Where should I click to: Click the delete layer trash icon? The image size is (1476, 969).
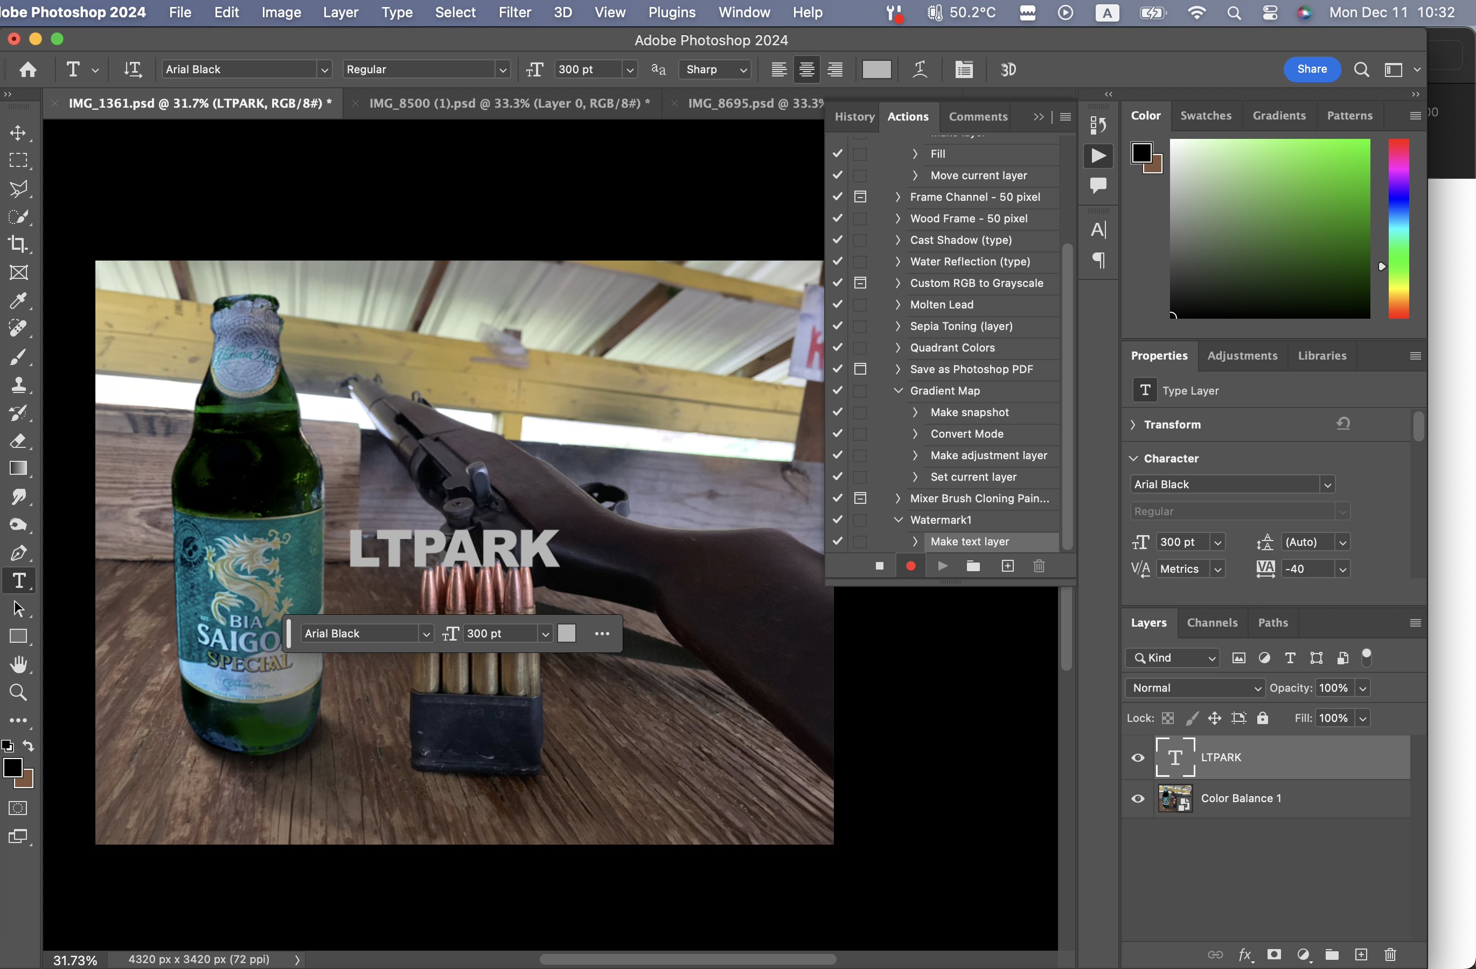pos(1390,954)
